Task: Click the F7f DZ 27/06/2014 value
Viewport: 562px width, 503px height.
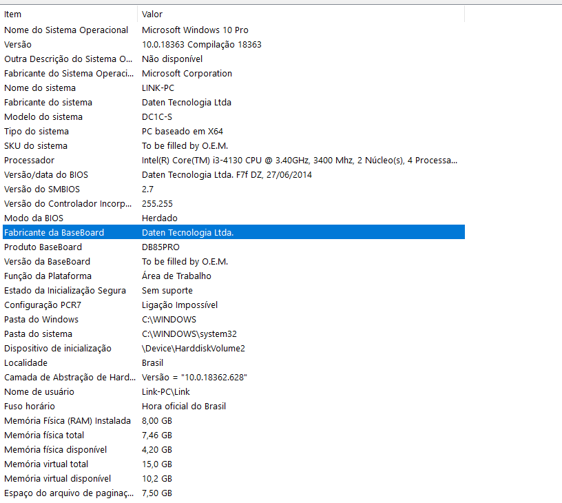Action: pyautogui.click(x=227, y=174)
